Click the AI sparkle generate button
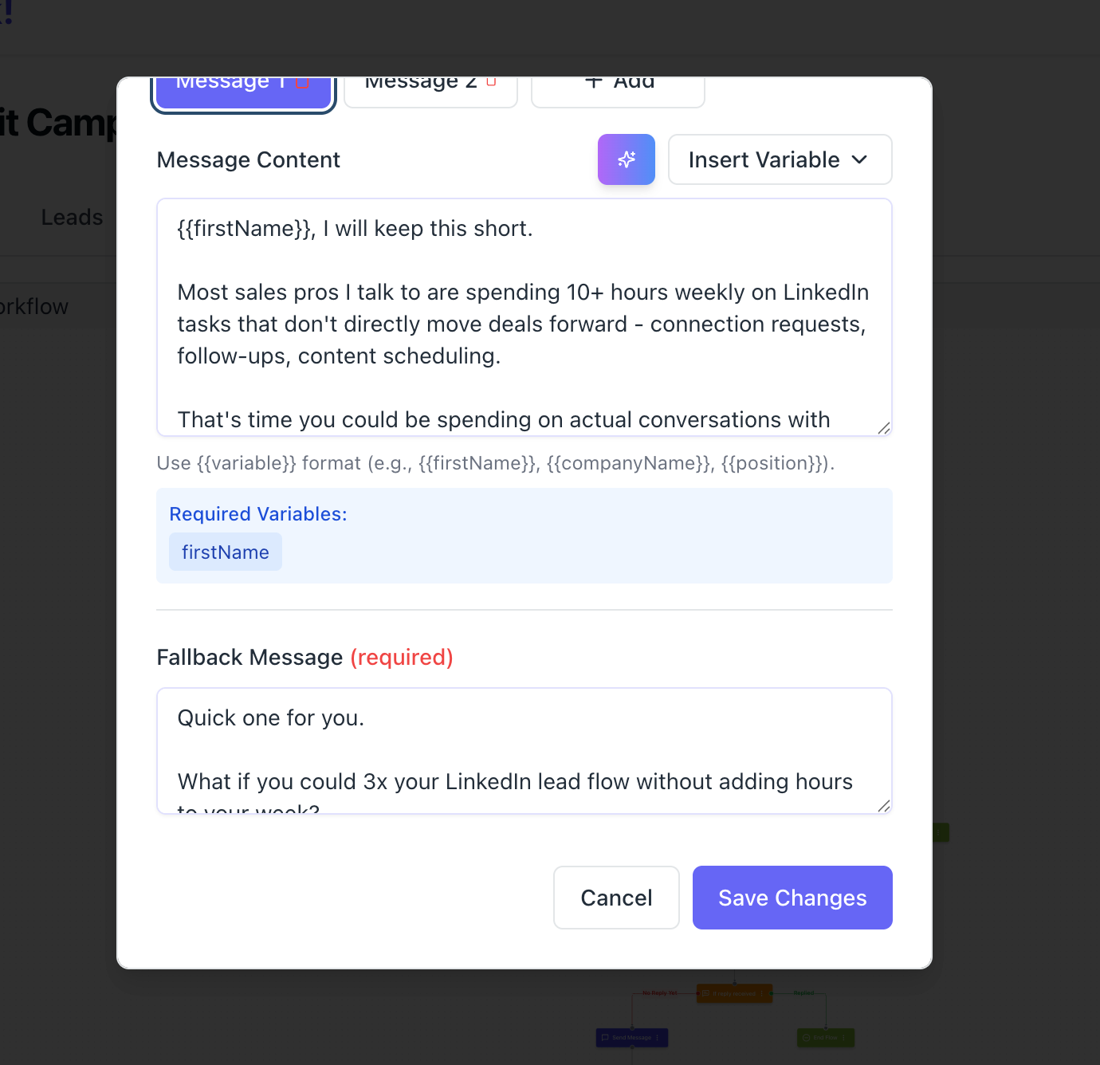This screenshot has width=1100, height=1065. click(627, 159)
